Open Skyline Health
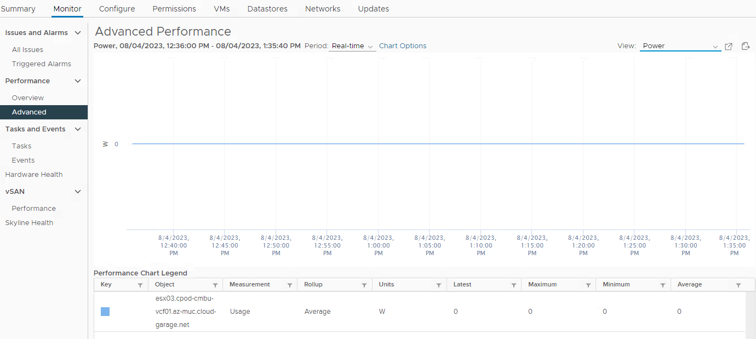 [x=29, y=223]
